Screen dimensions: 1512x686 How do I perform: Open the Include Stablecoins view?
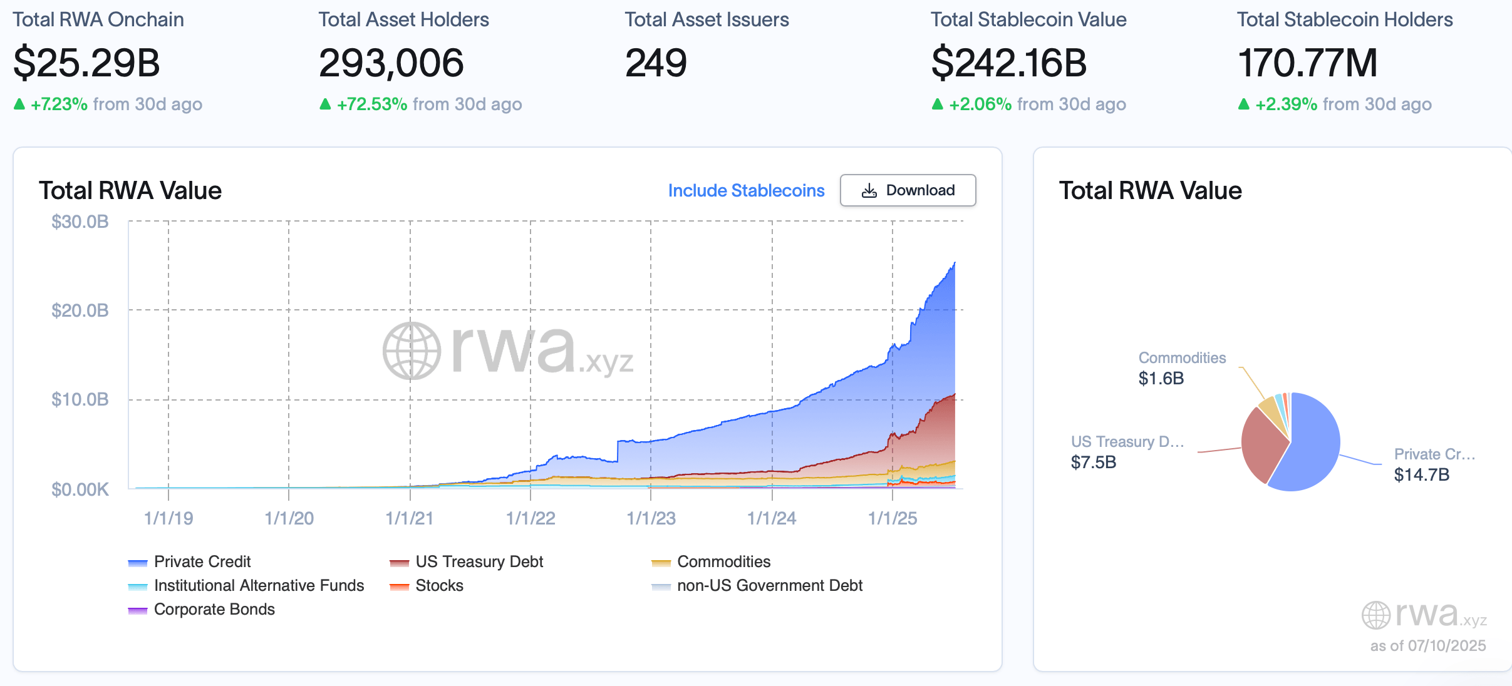pyautogui.click(x=745, y=190)
